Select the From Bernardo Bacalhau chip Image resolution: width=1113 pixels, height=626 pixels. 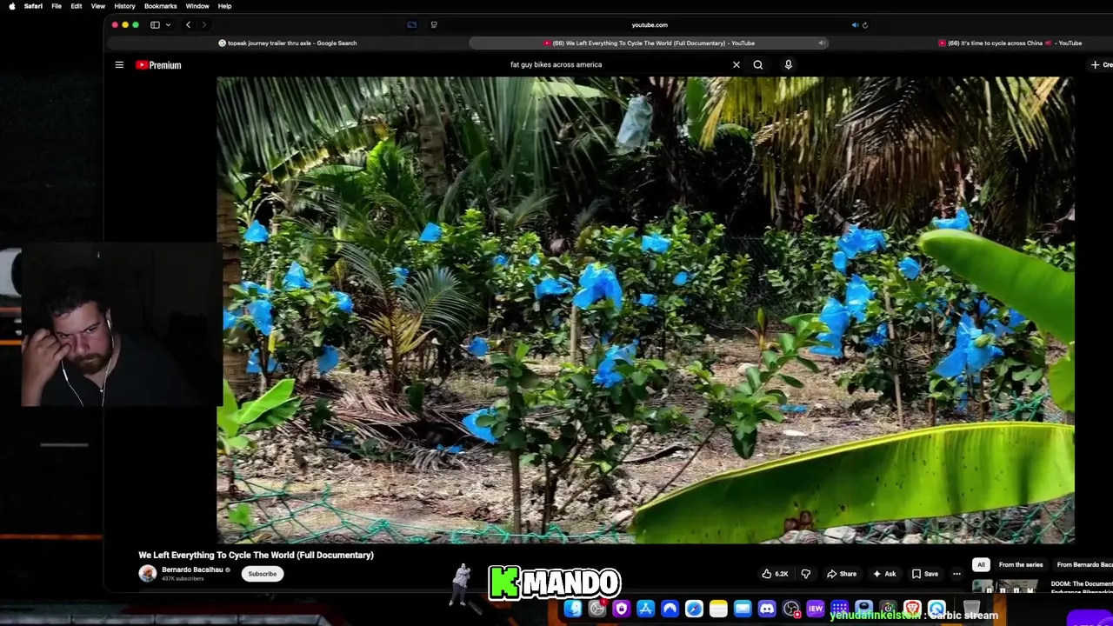(1083, 565)
